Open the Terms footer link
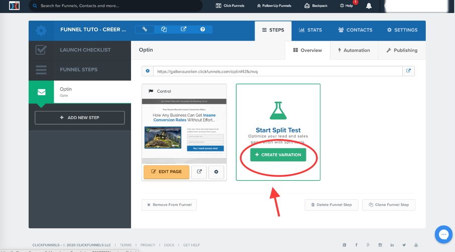The height and width of the screenshot is (252, 455). click(126, 245)
